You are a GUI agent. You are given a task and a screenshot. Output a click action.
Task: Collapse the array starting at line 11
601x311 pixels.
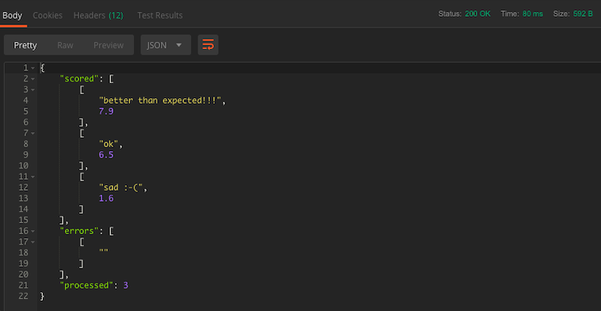(x=33, y=177)
